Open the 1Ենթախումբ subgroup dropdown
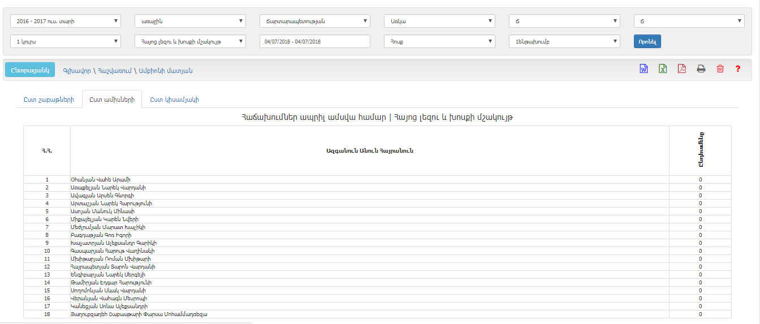Screen dimensions: 760x324 tap(564, 41)
